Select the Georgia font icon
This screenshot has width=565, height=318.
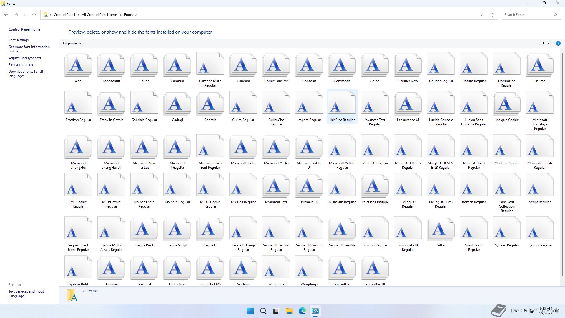click(x=210, y=103)
